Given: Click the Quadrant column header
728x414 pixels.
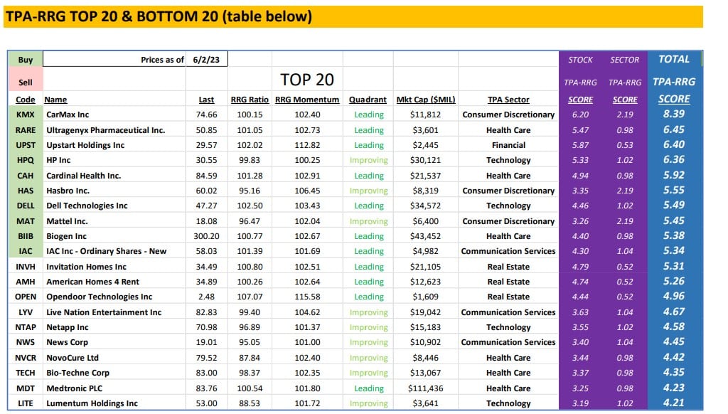Looking at the screenshot, I should (x=368, y=100).
